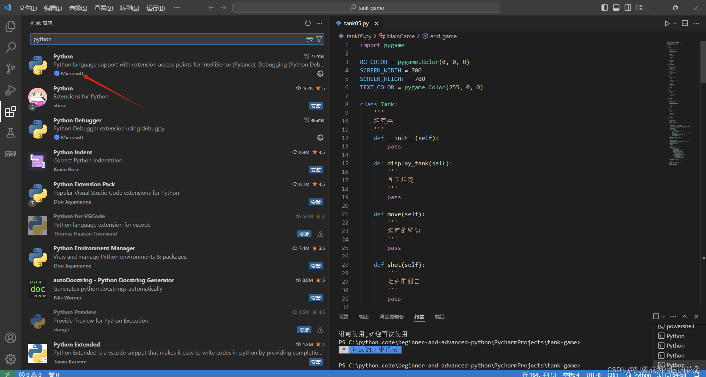This screenshot has width=706, height=377.
Task: Open the Explorer view in activity bar
Action: click(x=11, y=26)
